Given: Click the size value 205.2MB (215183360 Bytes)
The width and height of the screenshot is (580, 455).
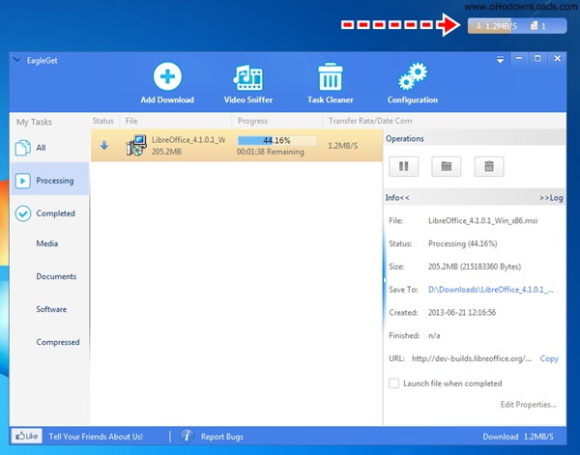Looking at the screenshot, I should (475, 267).
